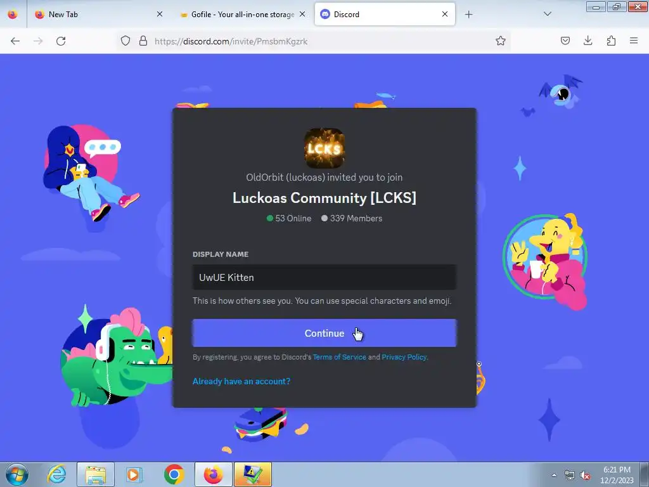Click the 339 Members count text
This screenshot has width=649, height=487.
coord(356,218)
